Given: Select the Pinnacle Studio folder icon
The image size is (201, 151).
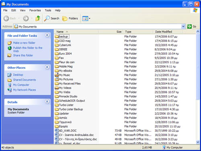Looking at the screenshot, I should (x=57, y=96).
